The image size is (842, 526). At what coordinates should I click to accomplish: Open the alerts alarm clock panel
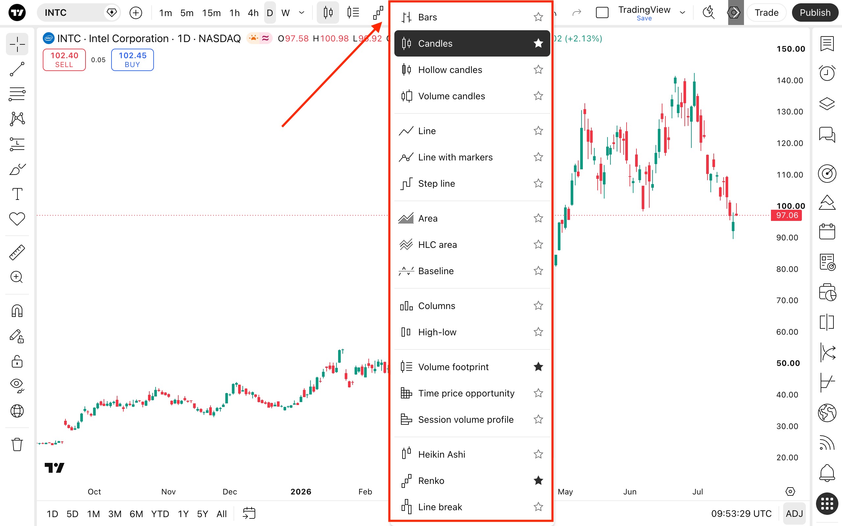[827, 73]
